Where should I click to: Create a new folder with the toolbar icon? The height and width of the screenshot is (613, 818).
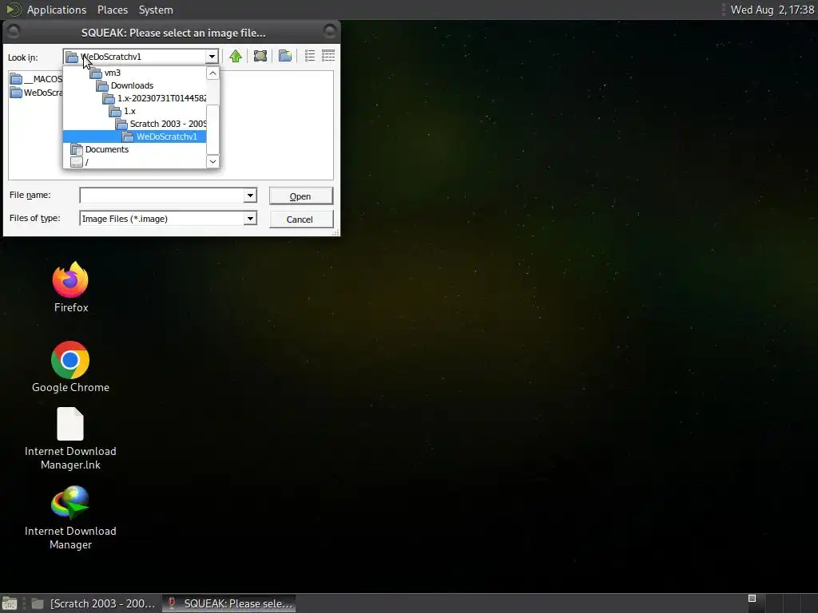285,57
